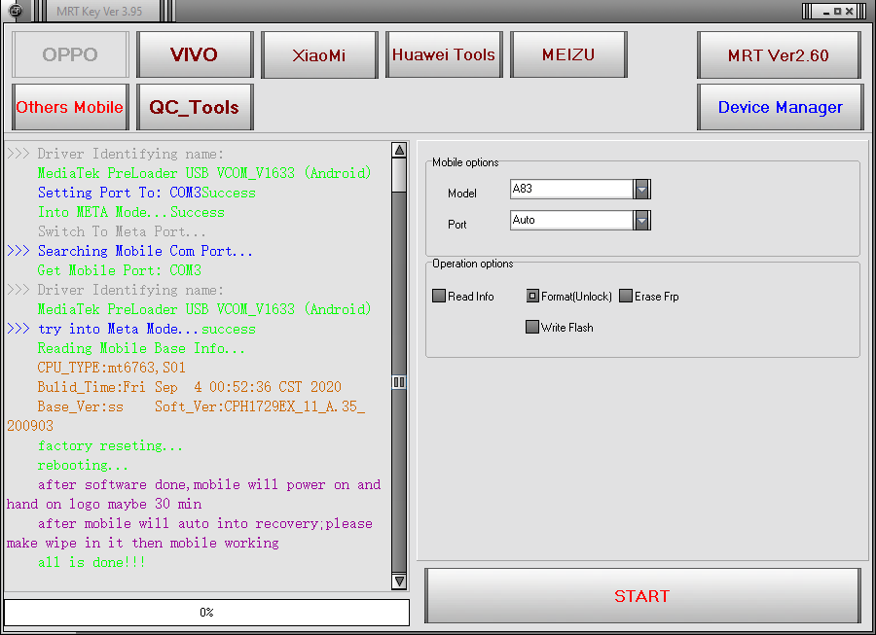Open Huawei Tools section
Screen dimensions: 876x635
tap(444, 54)
